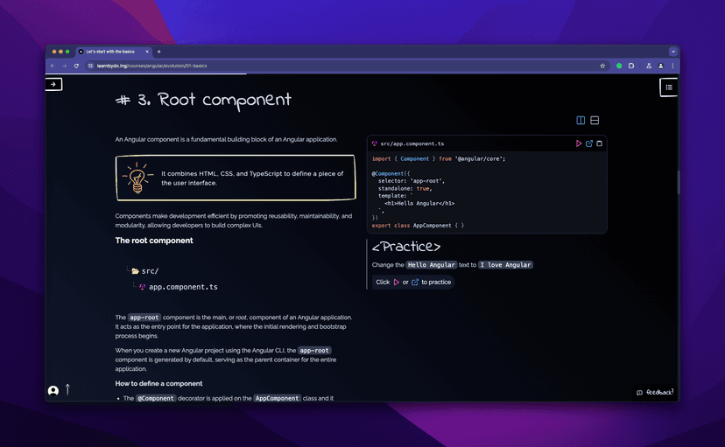
Task: Click the "# 3. Root component" heading
Action: 203,101
